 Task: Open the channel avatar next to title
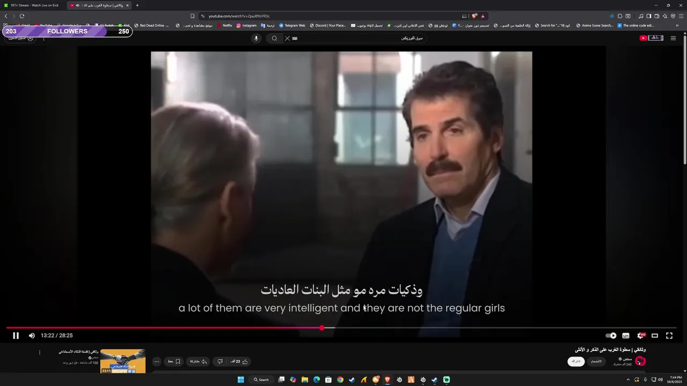click(x=640, y=361)
